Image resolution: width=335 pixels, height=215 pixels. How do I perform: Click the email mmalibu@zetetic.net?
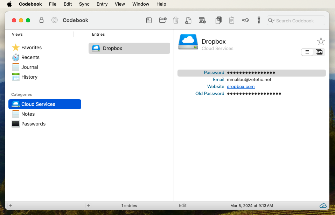[249, 80]
